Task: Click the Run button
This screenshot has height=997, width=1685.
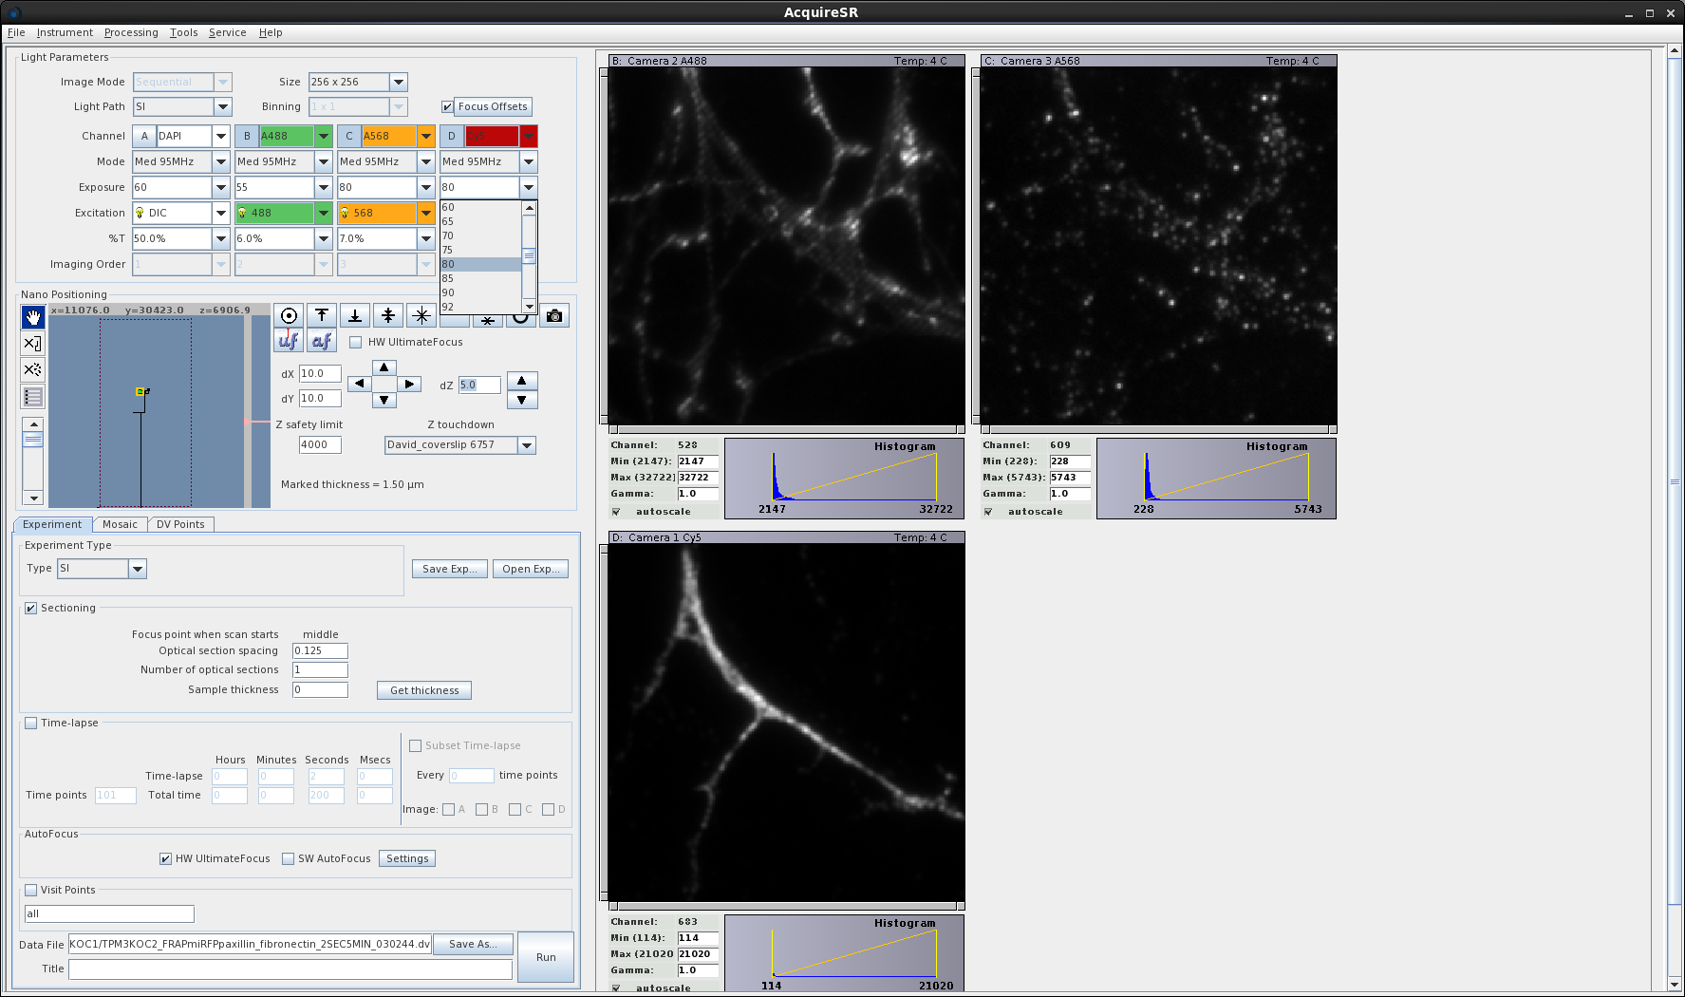Action: point(546,957)
